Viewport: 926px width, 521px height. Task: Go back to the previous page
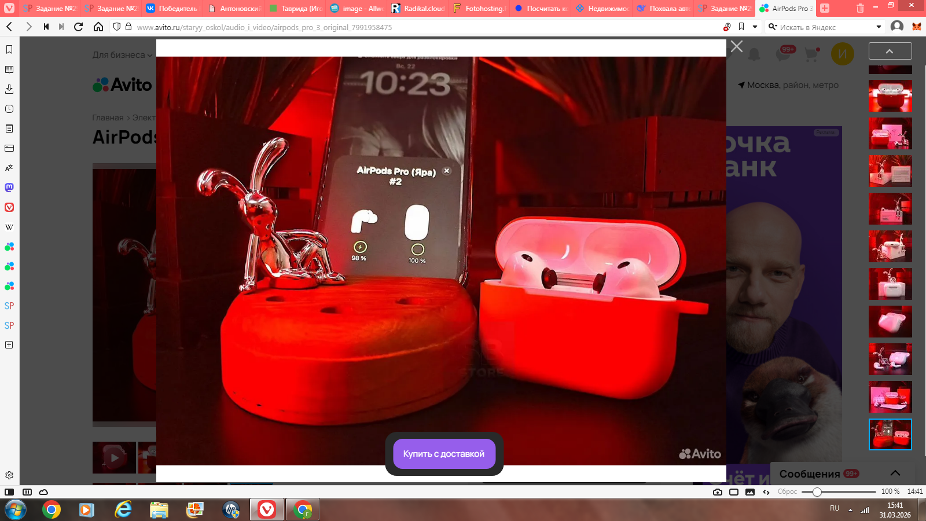(x=9, y=27)
